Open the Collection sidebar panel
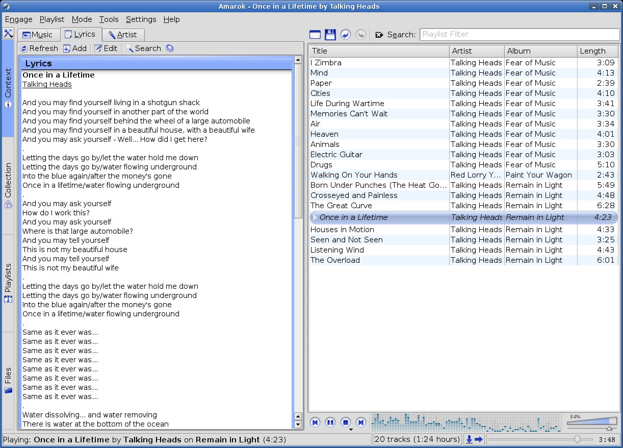This screenshot has height=448, width=623. (8, 186)
